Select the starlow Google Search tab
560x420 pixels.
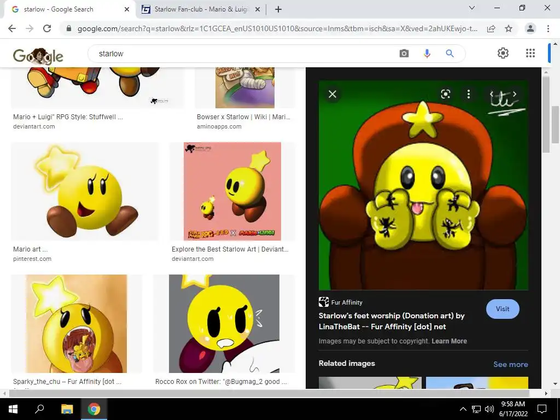[x=70, y=10]
